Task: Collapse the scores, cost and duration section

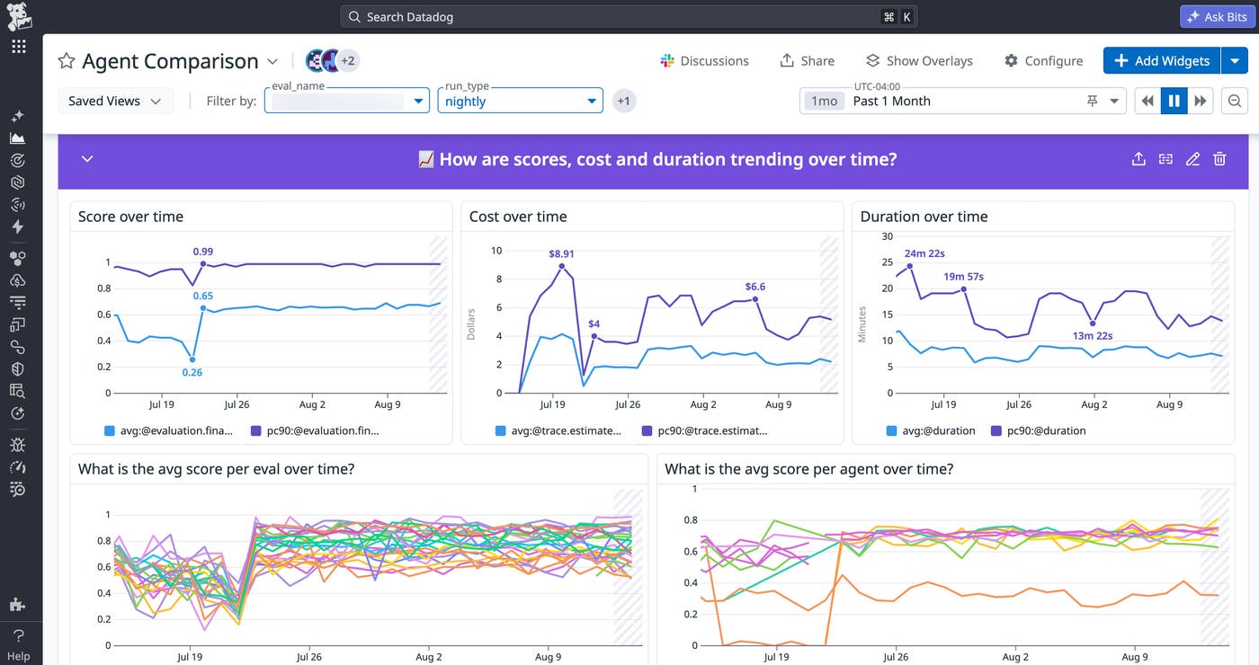Action: pyautogui.click(x=87, y=159)
